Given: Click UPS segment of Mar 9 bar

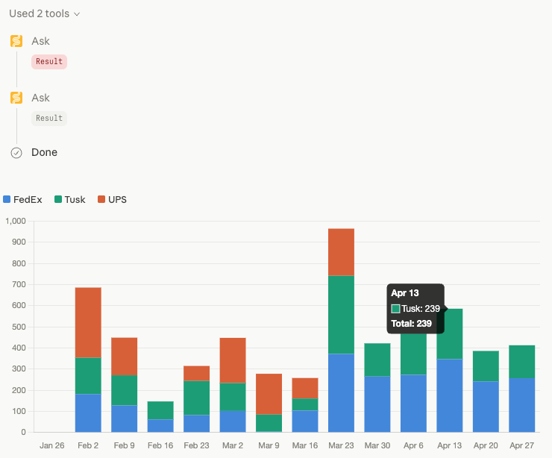Looking at the screenshot, I should (x=269, y=394).
